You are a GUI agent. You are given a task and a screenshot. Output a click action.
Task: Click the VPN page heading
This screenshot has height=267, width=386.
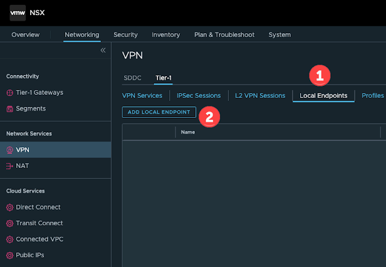[x=133, y=56]
